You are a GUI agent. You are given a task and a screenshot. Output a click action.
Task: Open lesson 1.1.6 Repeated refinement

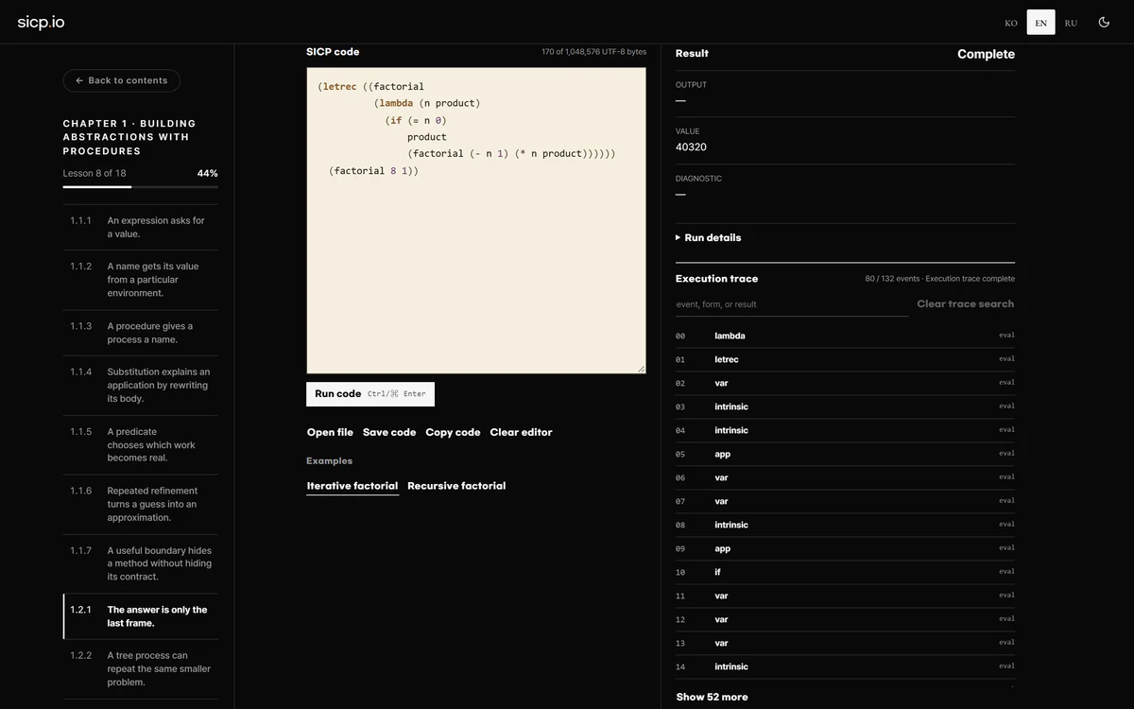click(141, 504)
